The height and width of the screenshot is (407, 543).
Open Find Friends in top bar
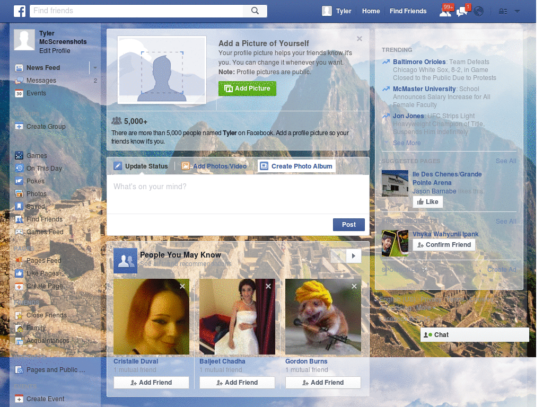pos(408,11)
